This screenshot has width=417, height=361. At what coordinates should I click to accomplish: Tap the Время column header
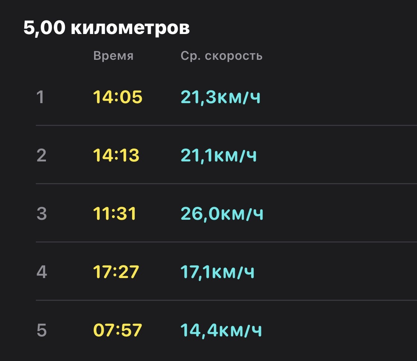[x=113, y=56]
